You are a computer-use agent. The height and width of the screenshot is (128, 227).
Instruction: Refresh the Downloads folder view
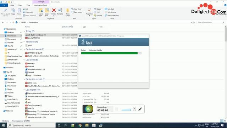(194, 22)
